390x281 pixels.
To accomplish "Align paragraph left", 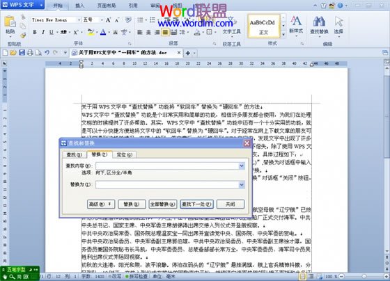I will [x=140, y=32].
